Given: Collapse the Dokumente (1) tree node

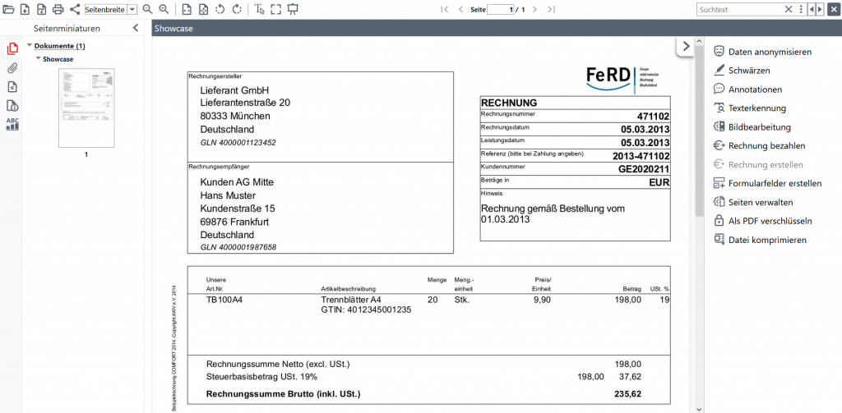Looking at the screenshot, I should click(30, 46).
